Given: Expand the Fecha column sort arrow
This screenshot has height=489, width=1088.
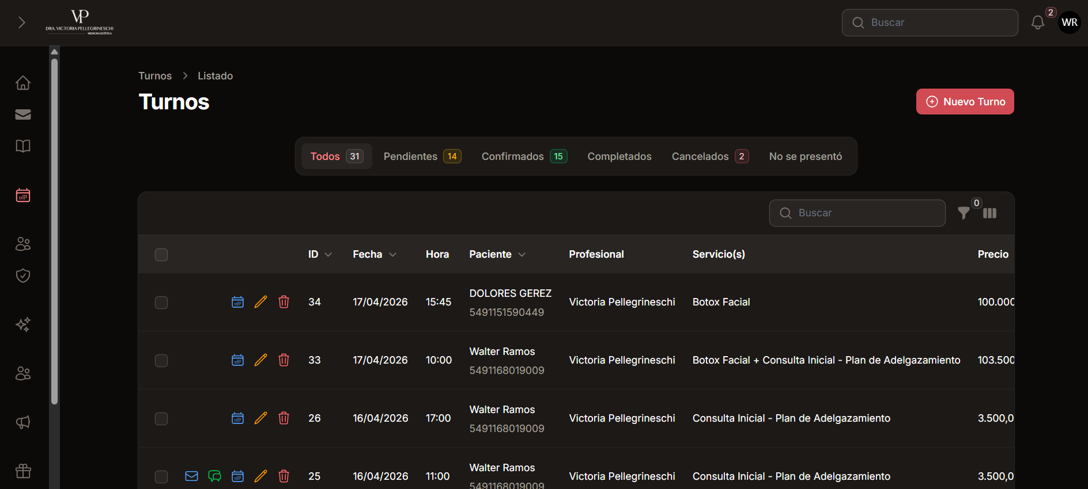Looking at the screenshot, I should 392,255.
